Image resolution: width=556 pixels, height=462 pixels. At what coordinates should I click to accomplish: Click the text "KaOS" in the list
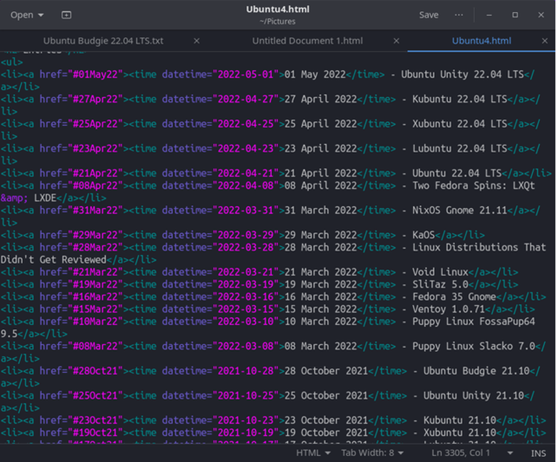tap(423, 235)
